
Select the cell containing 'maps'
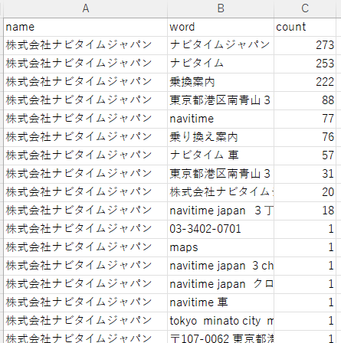tap(221, 247)
